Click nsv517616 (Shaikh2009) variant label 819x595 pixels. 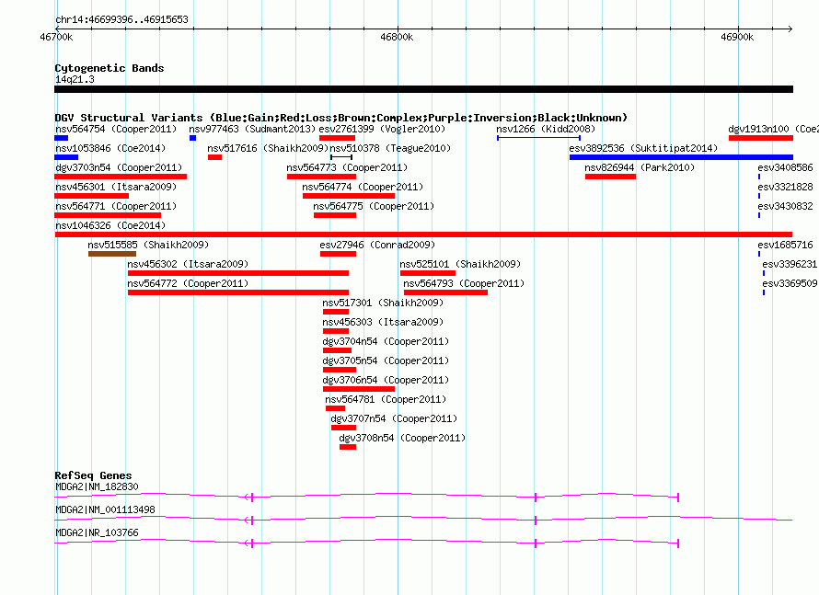click(268, 148)
